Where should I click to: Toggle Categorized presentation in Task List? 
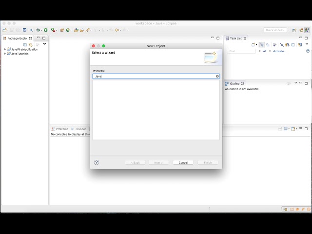pyautogui.click(x=262, y=44)
